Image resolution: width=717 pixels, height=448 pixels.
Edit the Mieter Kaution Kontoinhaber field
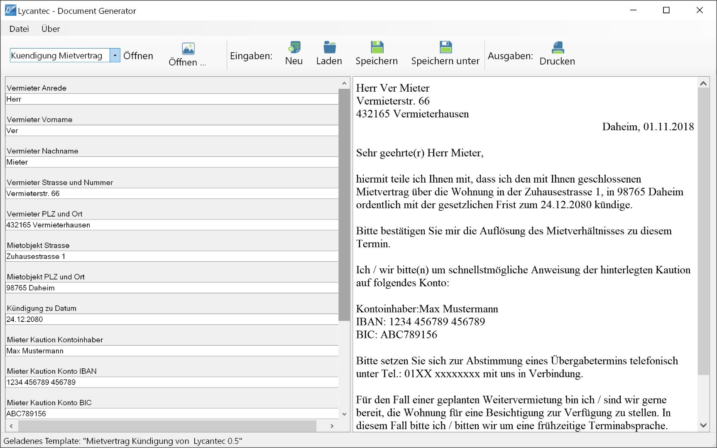point(172,351)
